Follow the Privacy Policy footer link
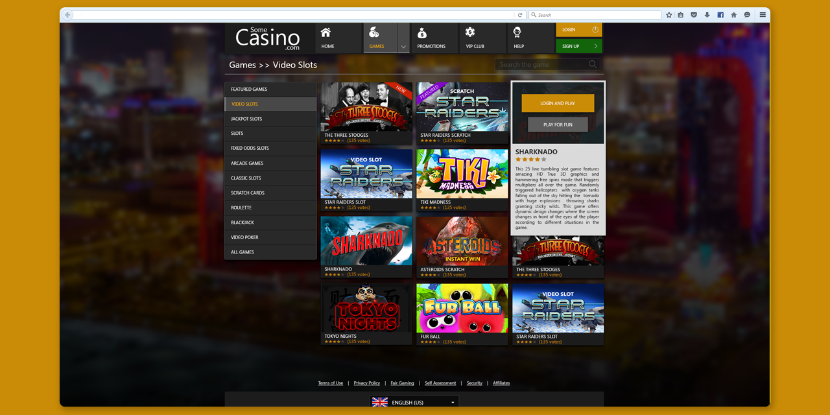 (x=367, y=383)
